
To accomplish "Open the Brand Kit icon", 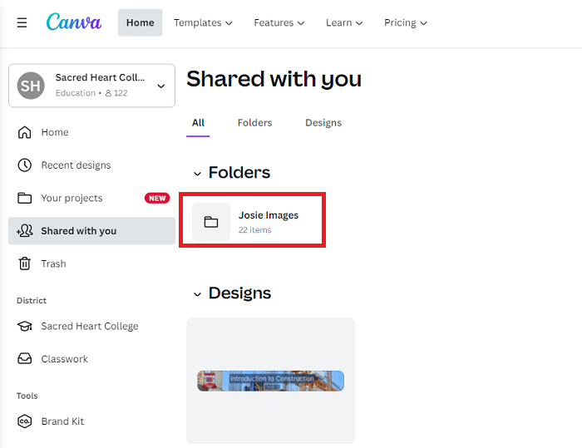I will coord(25,421).
